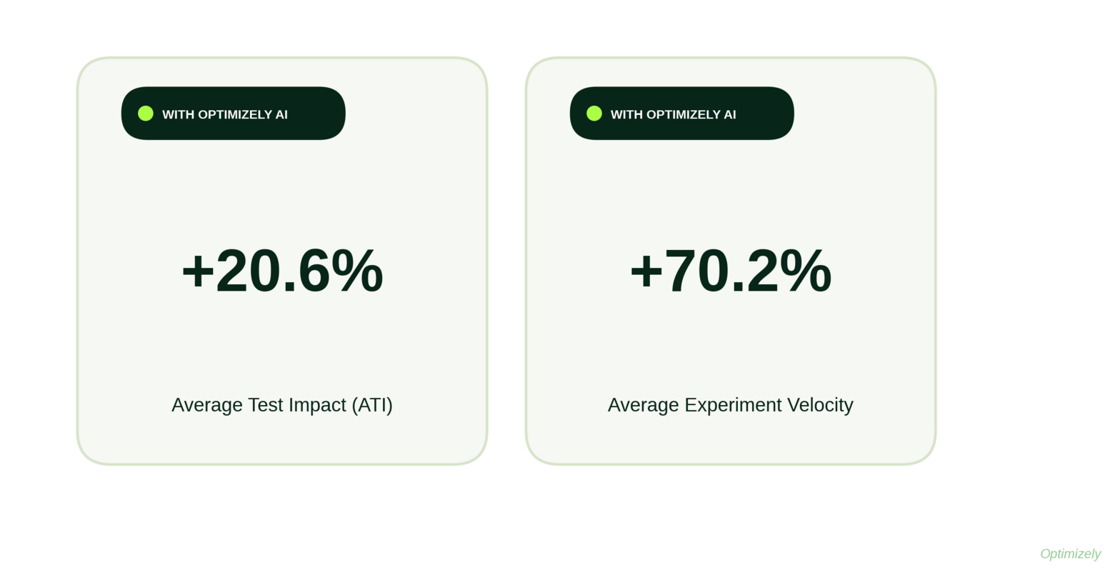Click the plus sign in +20.6%
Image resolution: width=1120 pixels, height=580 pixels.
tap(198, 272)
